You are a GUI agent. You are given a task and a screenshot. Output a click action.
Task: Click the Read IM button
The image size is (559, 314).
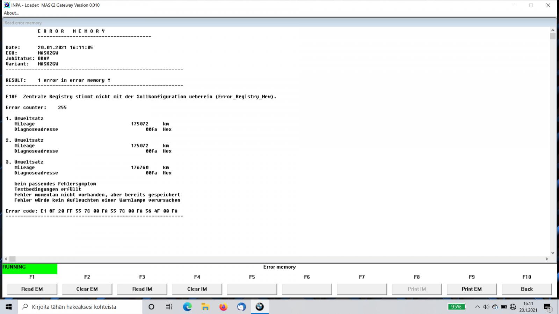[x=142, y=289]
